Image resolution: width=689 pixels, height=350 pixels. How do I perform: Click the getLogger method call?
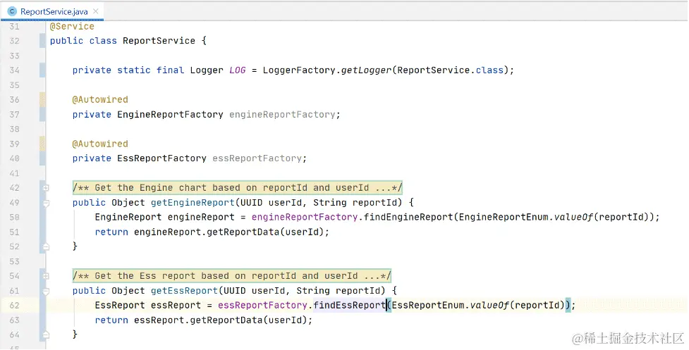point(366,70)
